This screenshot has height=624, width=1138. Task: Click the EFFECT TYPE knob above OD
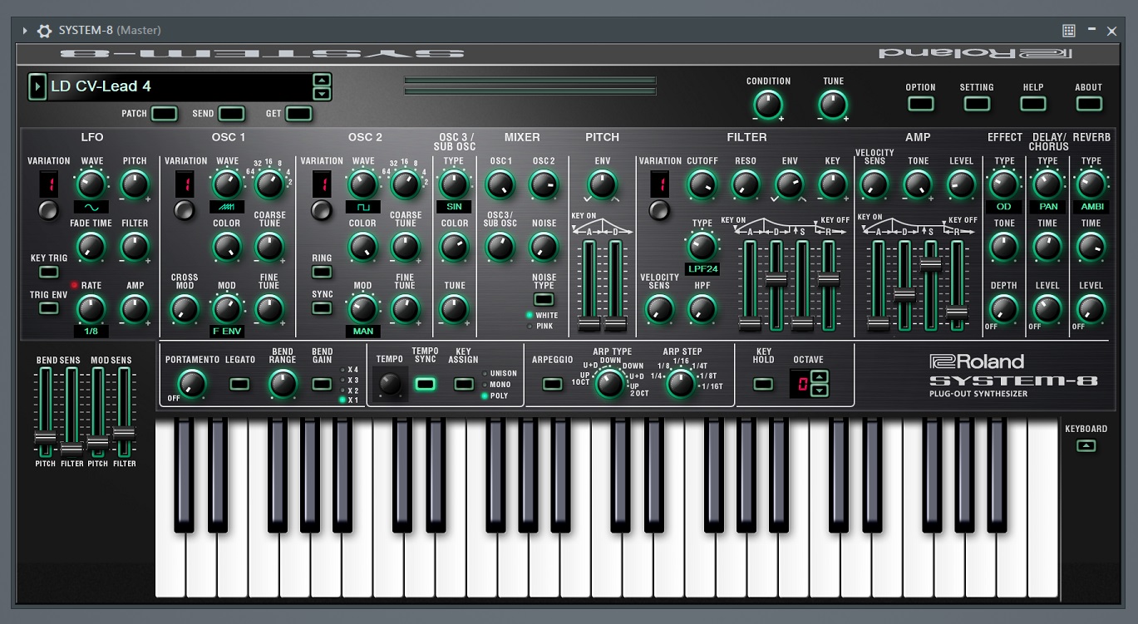[x=1004, y=184]
